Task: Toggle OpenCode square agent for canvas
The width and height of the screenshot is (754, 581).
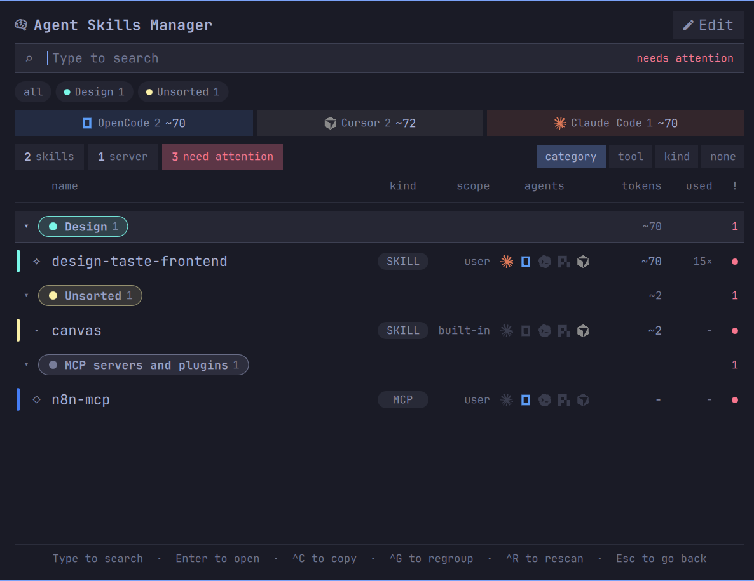Action: click(526, 331)
